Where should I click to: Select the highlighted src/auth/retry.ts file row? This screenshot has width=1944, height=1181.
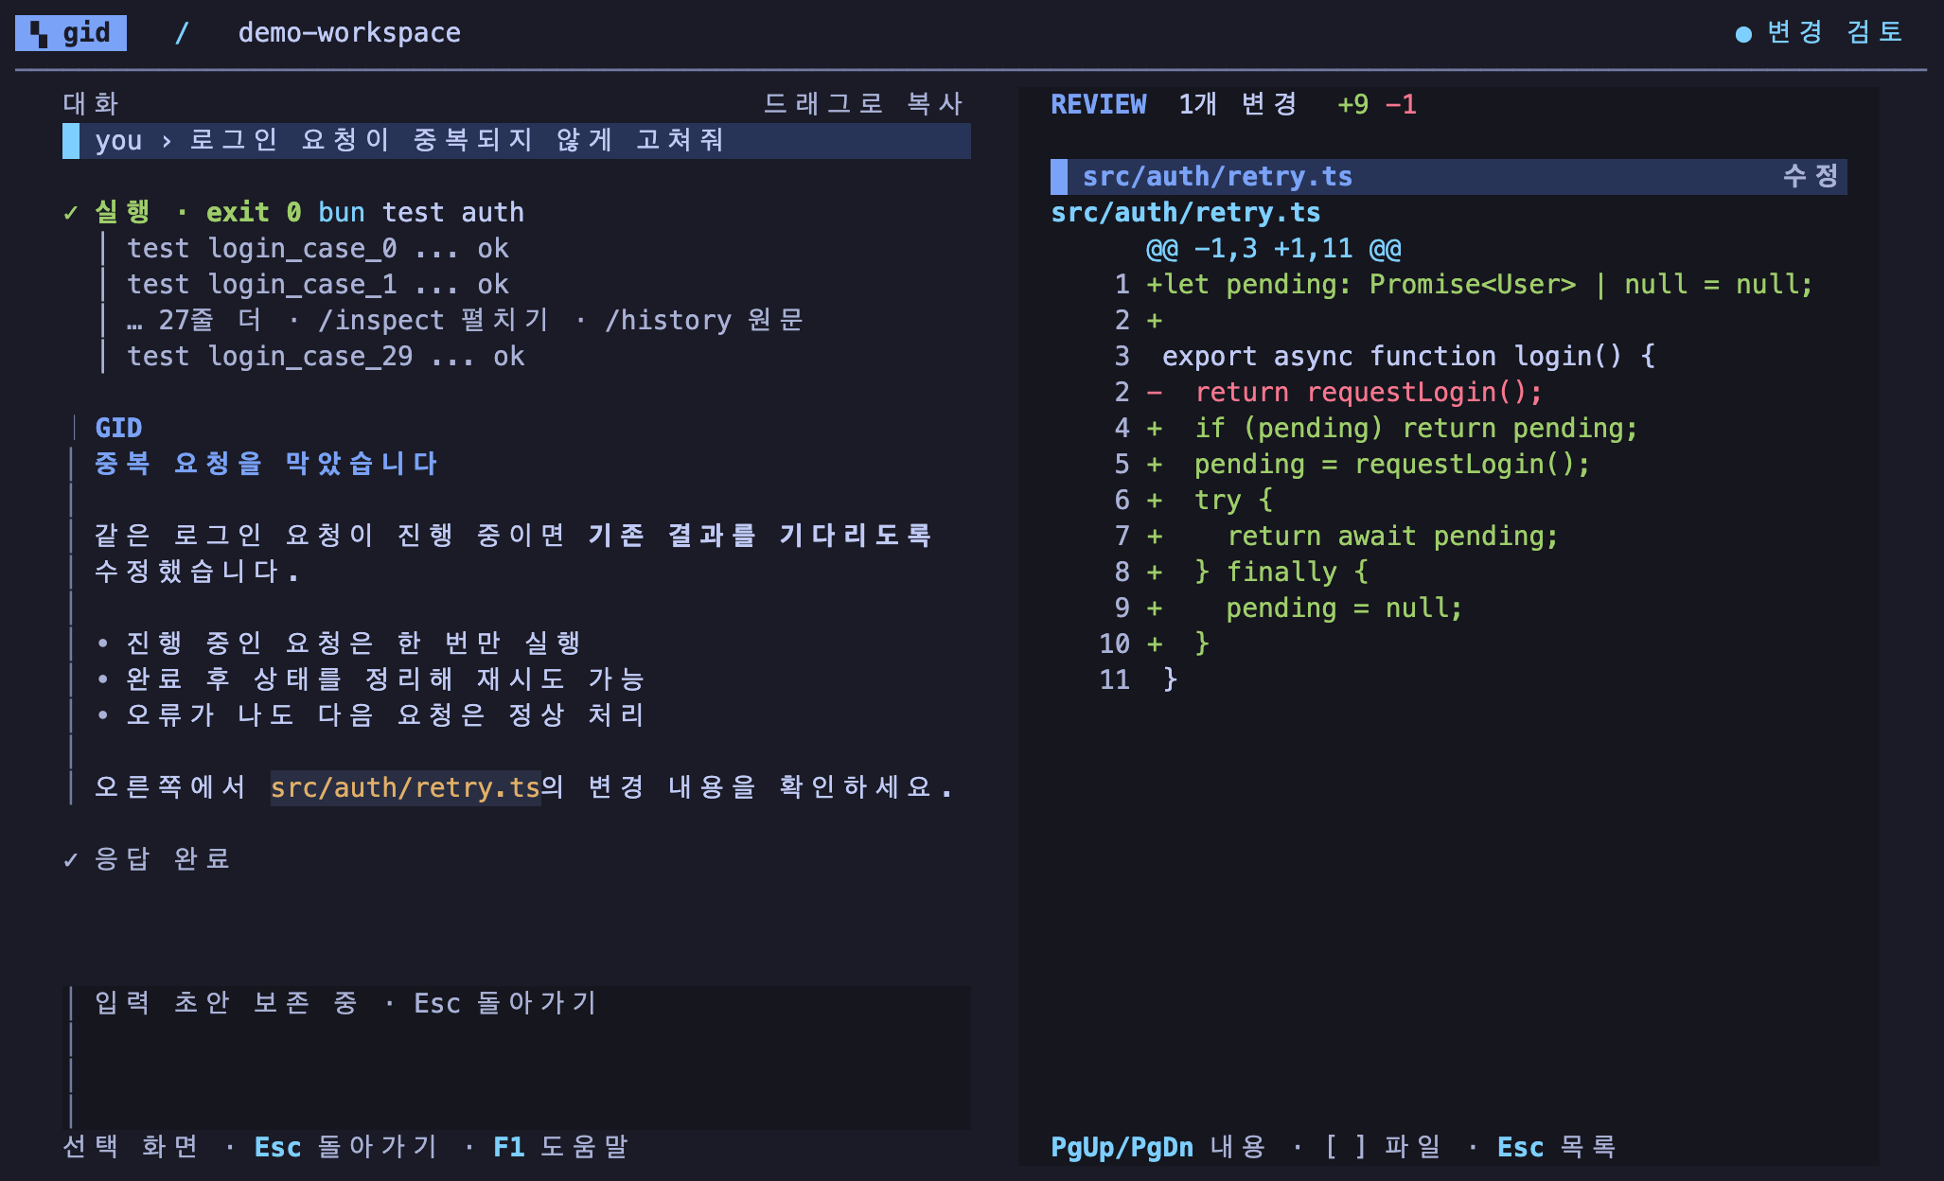pos(1449,176)
